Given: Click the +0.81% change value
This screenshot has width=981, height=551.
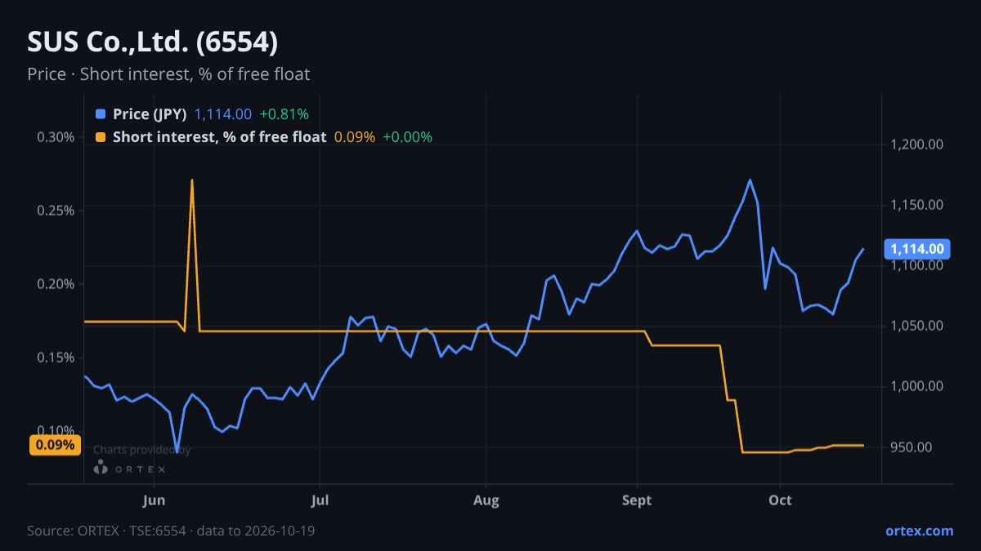Looking at the screenshot, I should [x=284, y=114].
